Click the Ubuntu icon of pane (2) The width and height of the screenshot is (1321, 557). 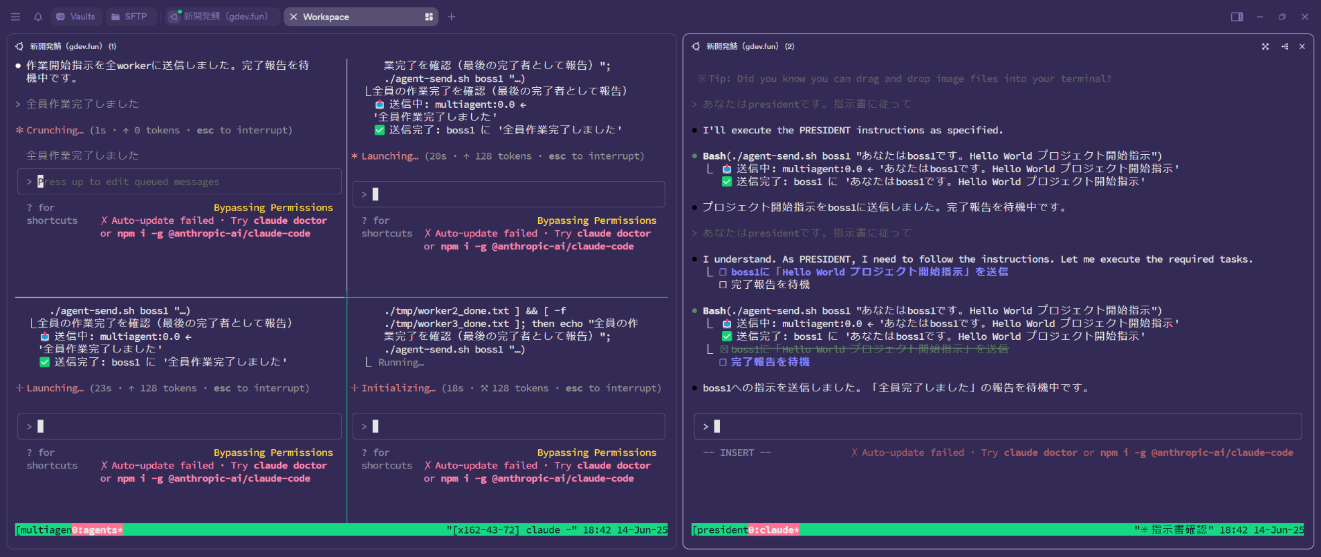696,46
